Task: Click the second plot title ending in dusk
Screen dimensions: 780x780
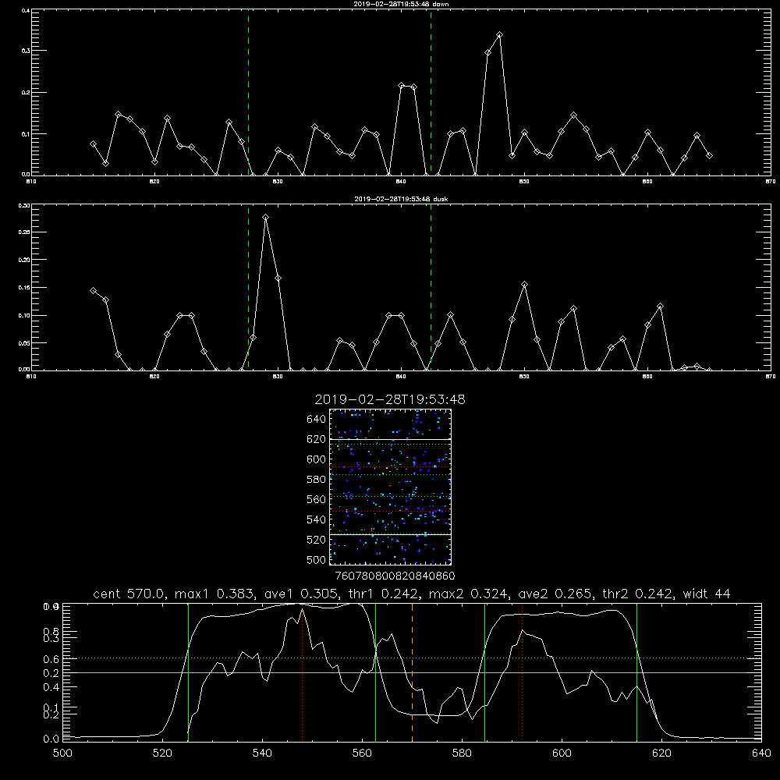Action: (x=401, y=199)
